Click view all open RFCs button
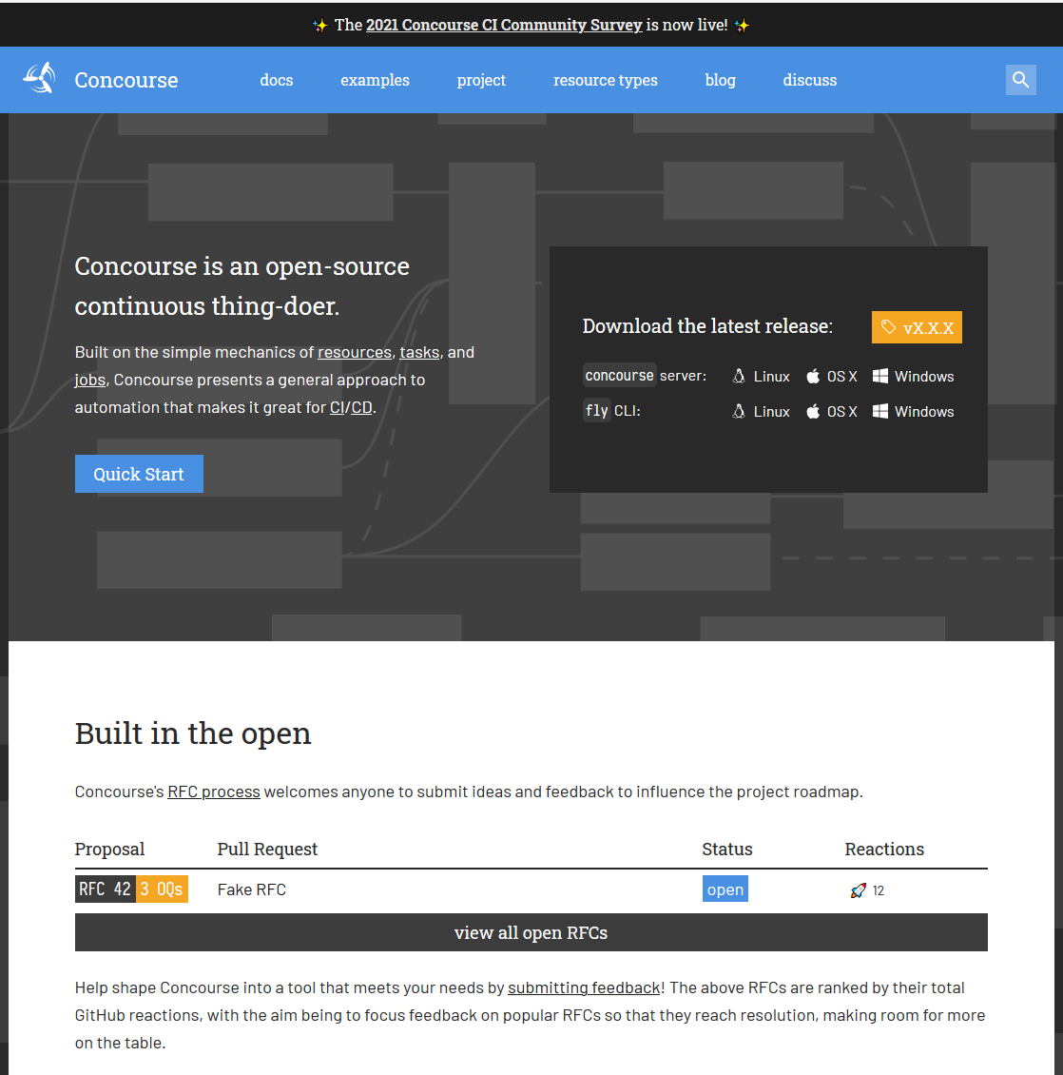The width and height of the screenshot is (1063, 1075). tap(531, 932)
